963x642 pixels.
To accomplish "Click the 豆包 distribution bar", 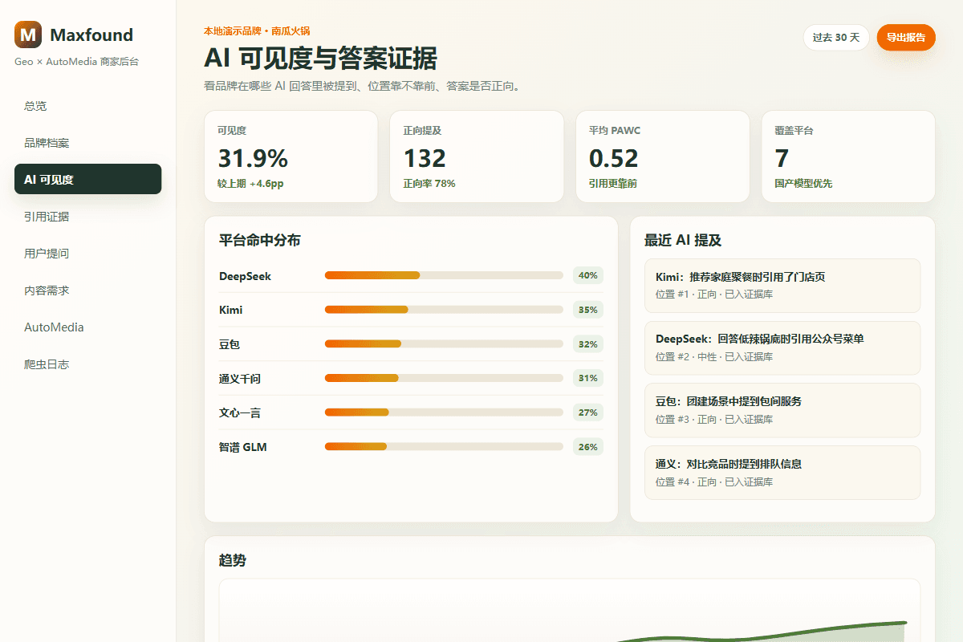I will 444,344.
